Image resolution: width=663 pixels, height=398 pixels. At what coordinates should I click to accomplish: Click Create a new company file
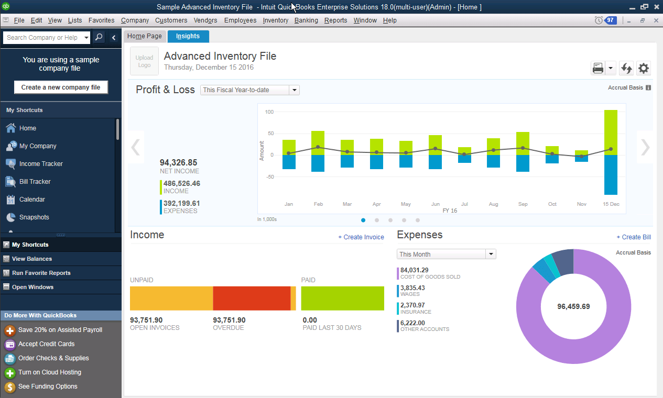pos(61,87)
